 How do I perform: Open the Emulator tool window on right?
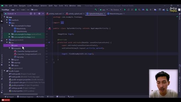[180, 69]
